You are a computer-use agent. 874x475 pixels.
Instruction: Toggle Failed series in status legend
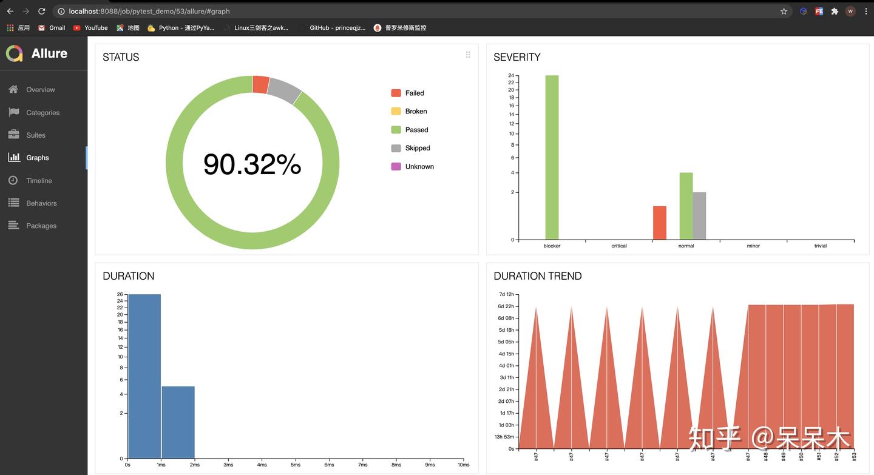point(407,93)
